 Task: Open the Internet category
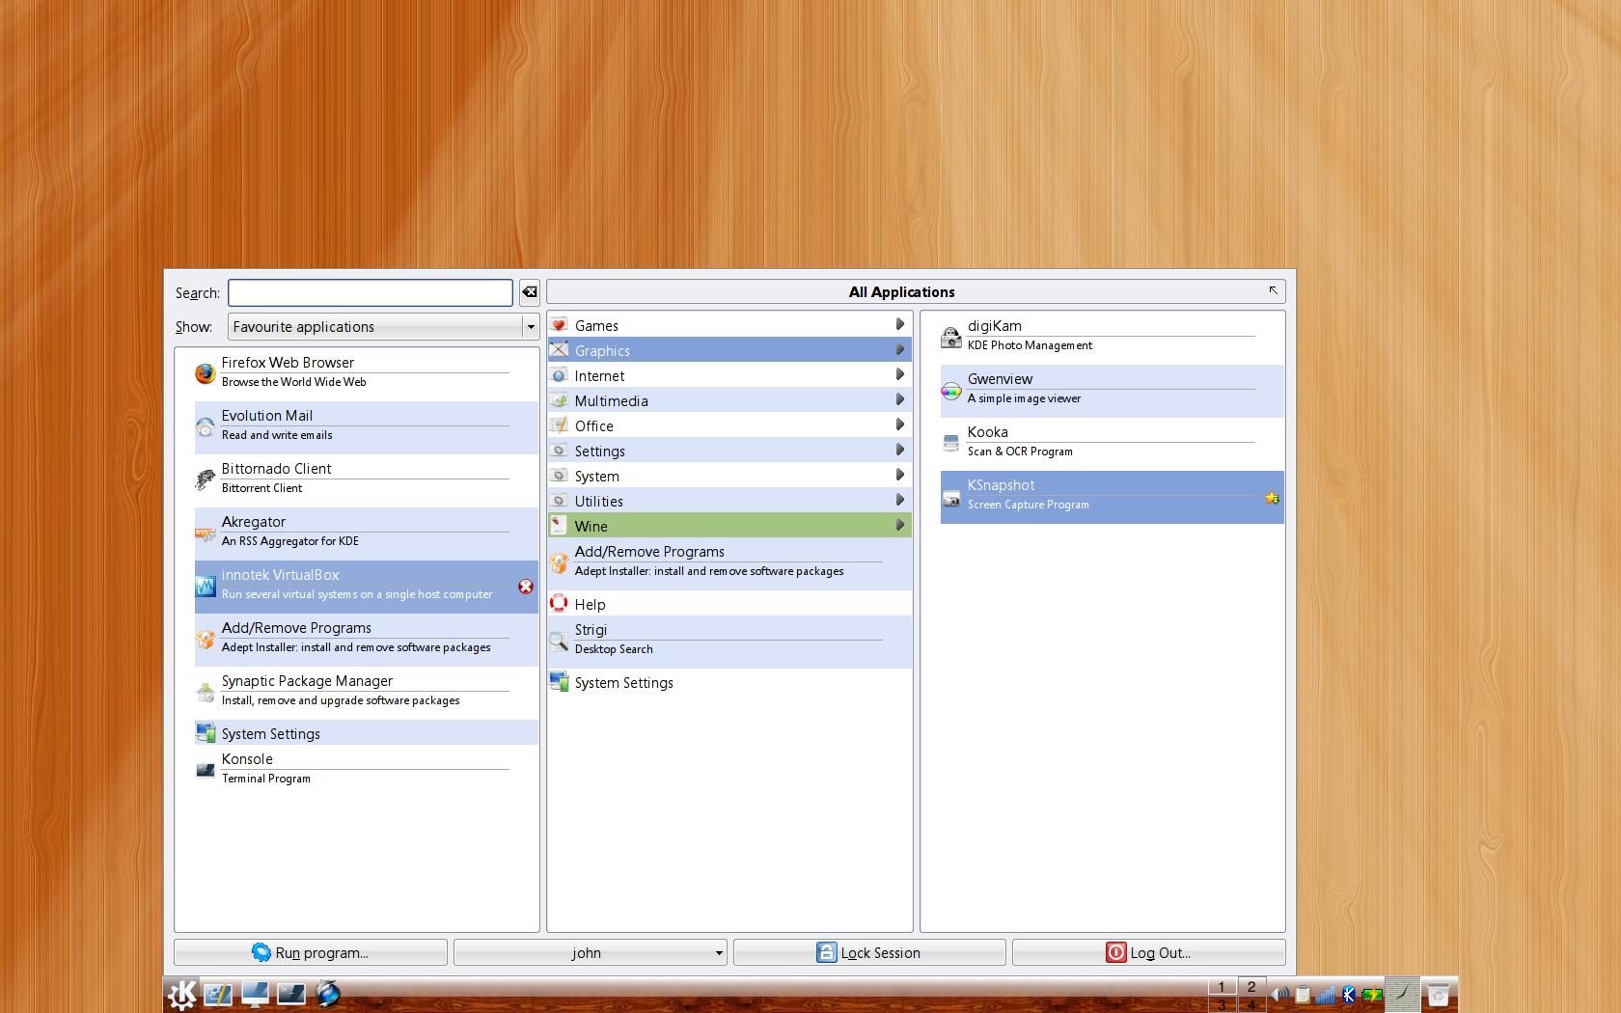(x=729, y=375)
